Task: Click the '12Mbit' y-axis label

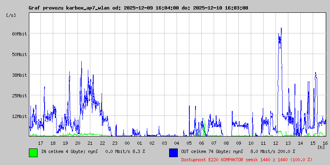Action: 19,116
